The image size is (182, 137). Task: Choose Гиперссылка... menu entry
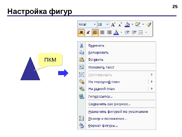click(x=117, y=96)
